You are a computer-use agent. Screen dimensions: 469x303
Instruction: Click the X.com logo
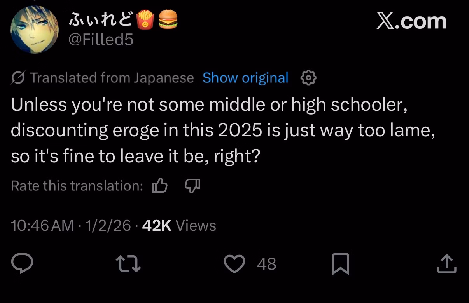[x=411, y=21]
